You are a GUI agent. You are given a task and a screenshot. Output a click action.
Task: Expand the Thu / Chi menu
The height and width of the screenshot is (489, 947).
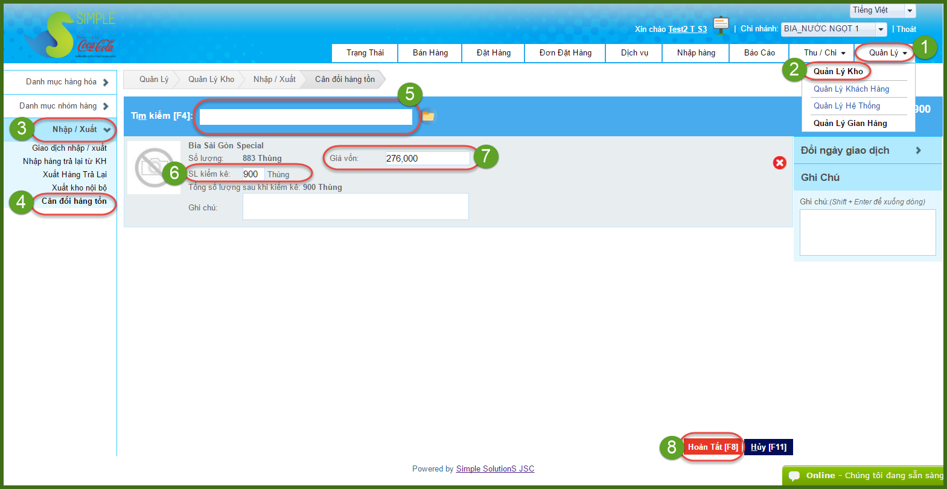(x=824, y=53)
